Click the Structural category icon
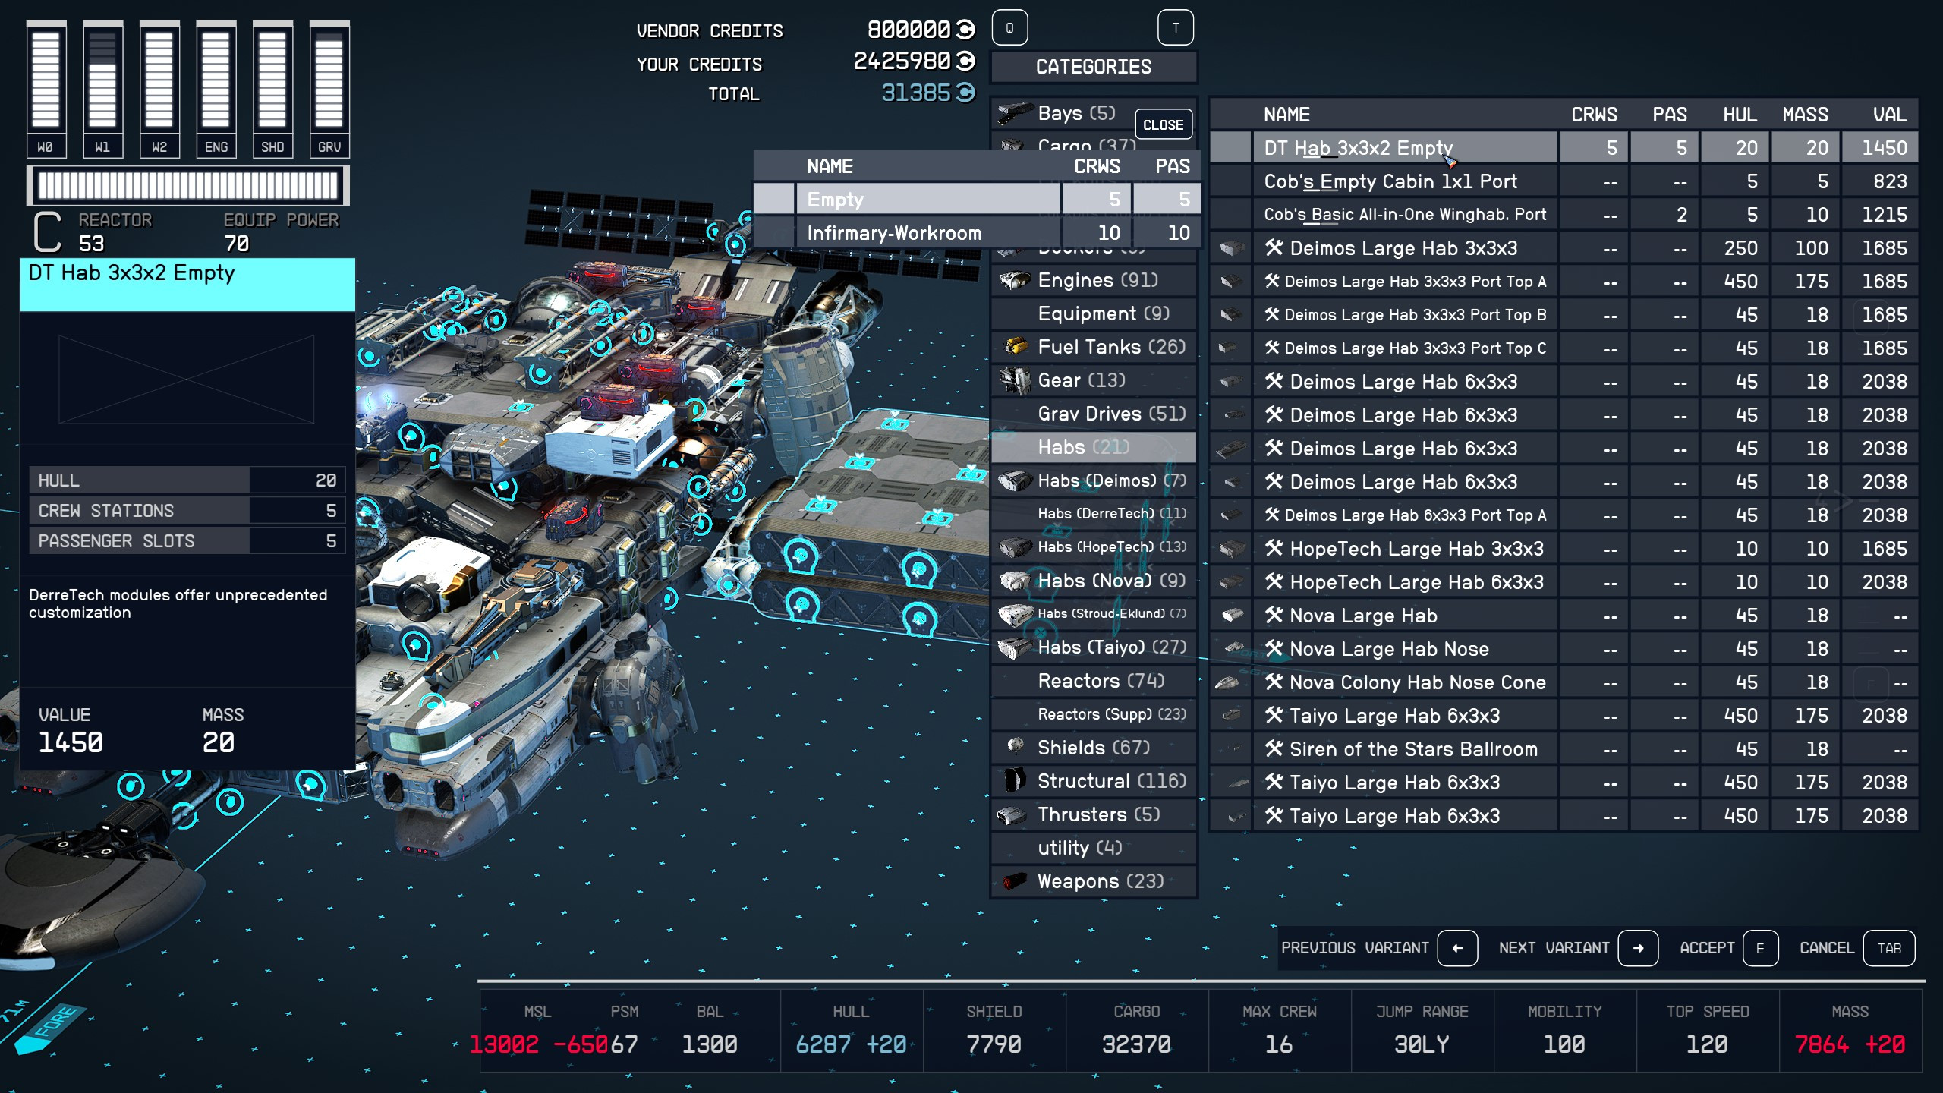This screenshot has width=1943, height=1093. point(1014,780)
